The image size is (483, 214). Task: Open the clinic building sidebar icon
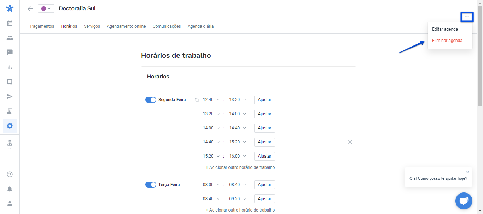tap(10, 111)
